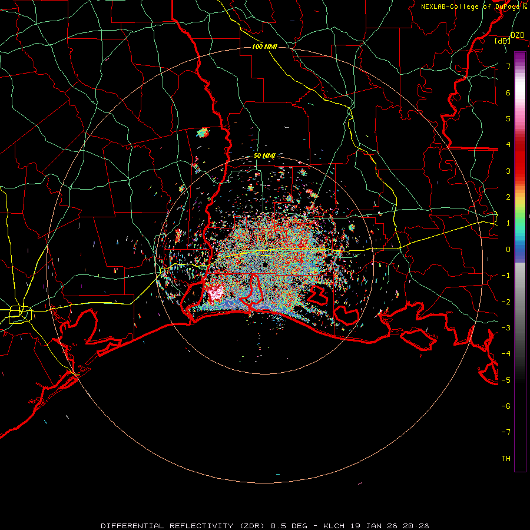Click the 1 value on color scale
This screenshot has width=530, height=530.
[508, 223]
